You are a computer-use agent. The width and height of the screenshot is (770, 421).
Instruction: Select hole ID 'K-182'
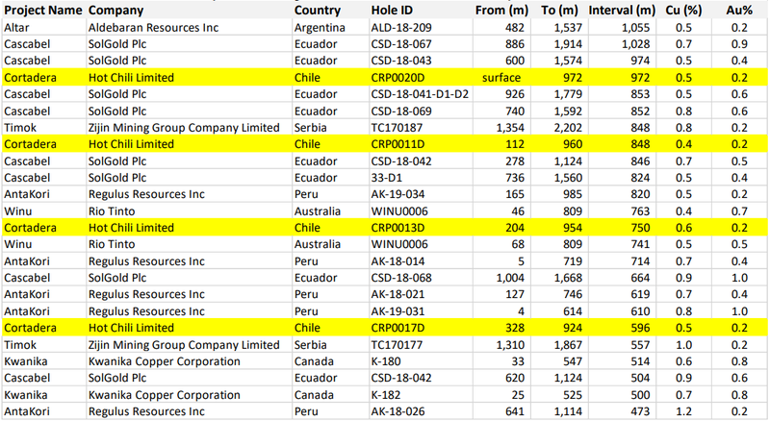(x=386, y=395)
